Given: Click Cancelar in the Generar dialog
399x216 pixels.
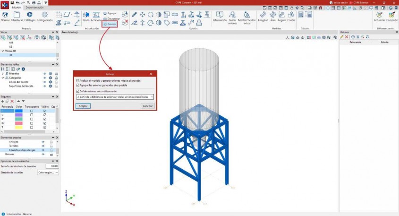Looking at the screenshot, I should click(147, 106).
